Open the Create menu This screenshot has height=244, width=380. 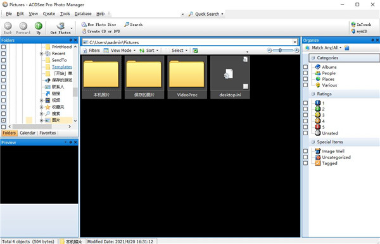[x=49, y=14]
